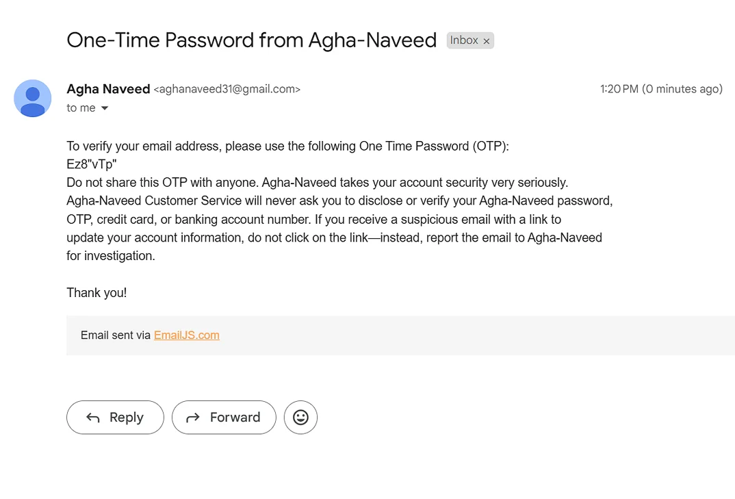Image resolution: width=735 pixels, height=499 pixels.
Task: Click the email subject title
Action: coord(252,40)
